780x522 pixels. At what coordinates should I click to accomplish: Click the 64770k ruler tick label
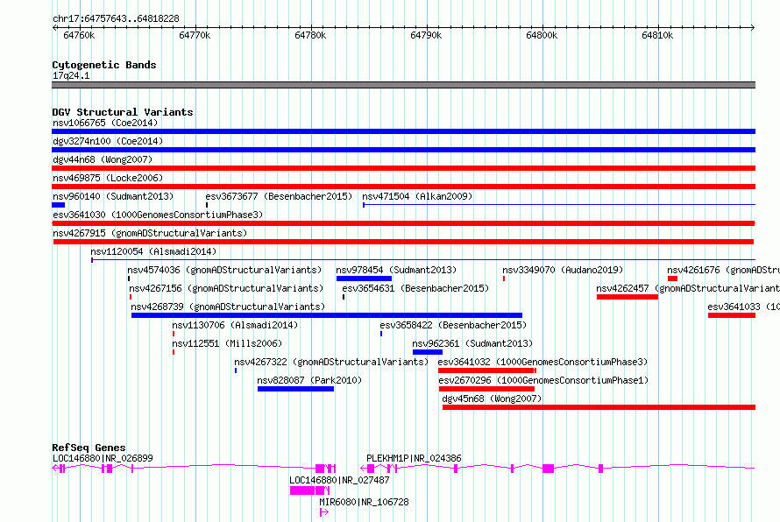click(x=195, y=35)
